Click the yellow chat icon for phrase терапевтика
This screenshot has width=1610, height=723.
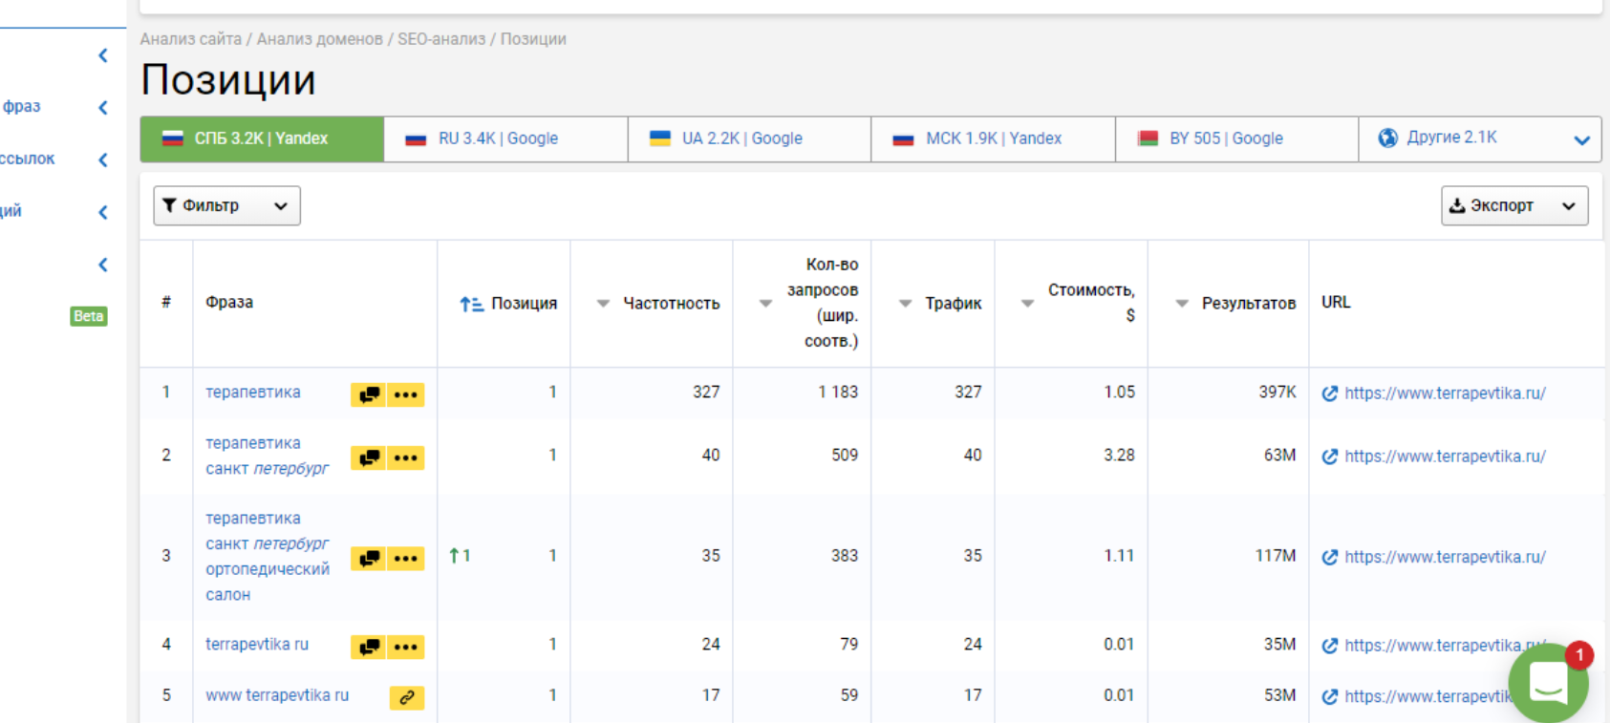coord(369,394)
